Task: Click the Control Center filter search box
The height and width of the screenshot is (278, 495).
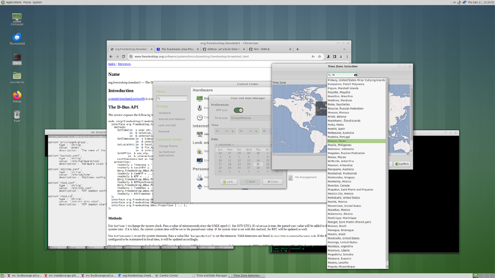Action: 172,99
